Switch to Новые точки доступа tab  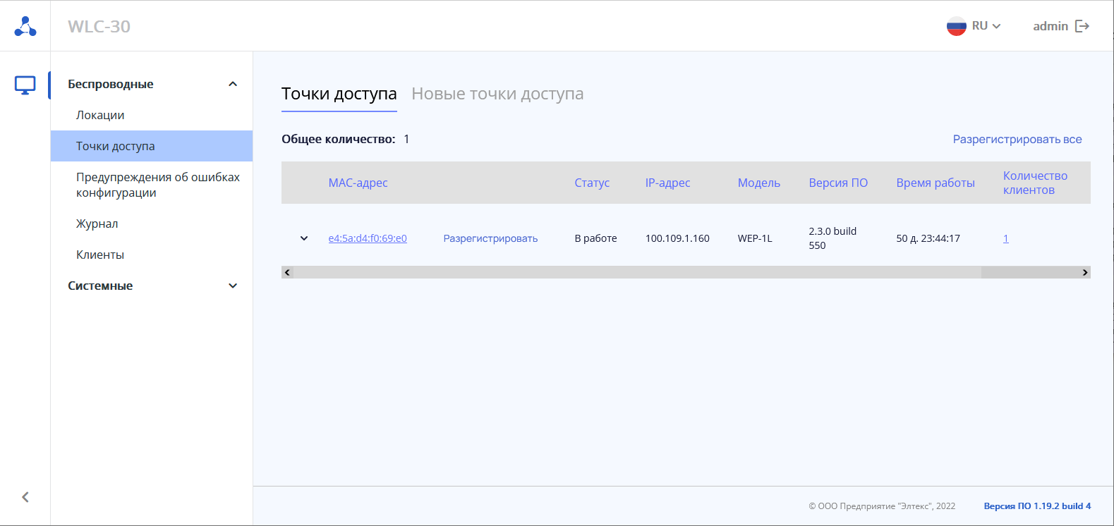[497, 94]
